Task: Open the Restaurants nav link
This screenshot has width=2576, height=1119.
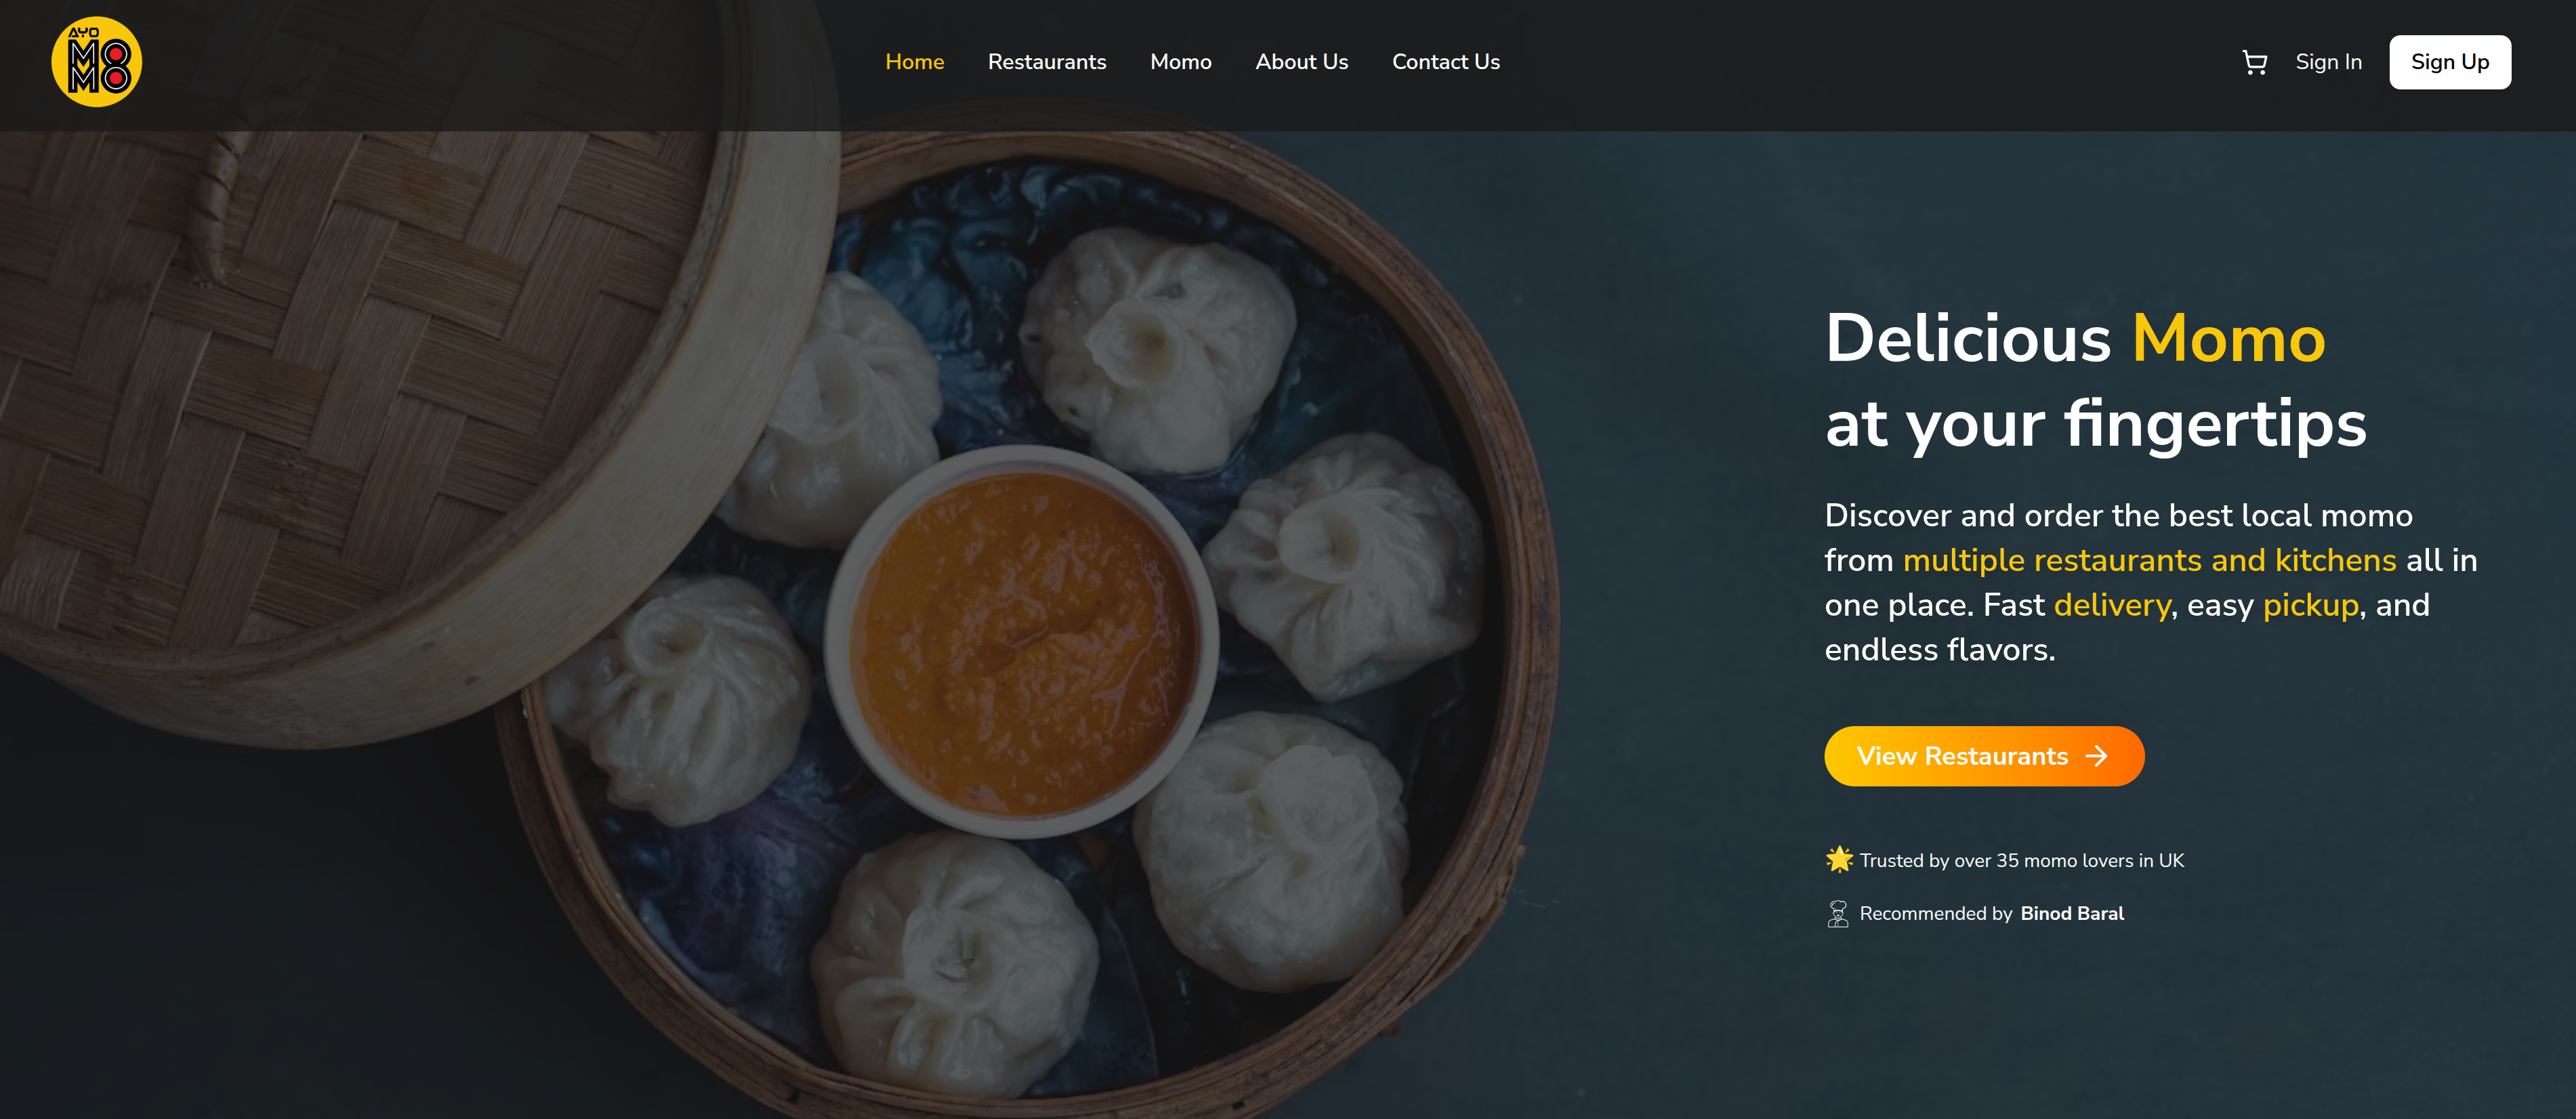Action: (1047, 62)
